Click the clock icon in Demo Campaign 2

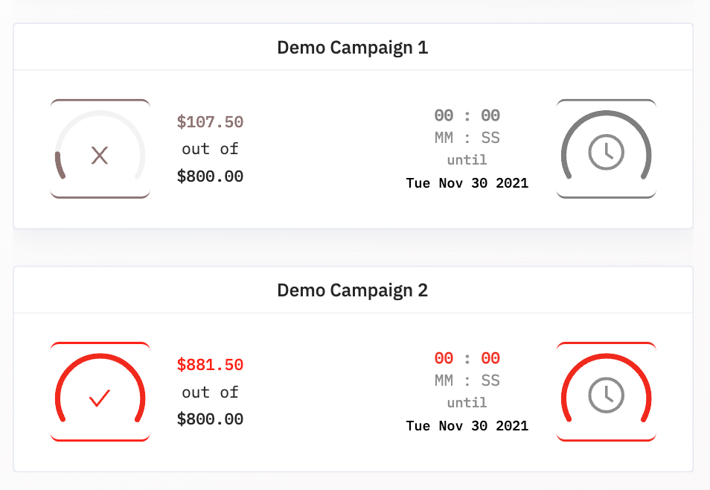(x=607, y=395)
